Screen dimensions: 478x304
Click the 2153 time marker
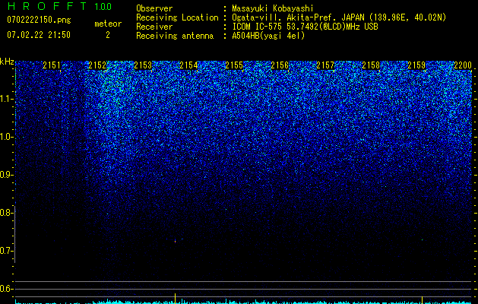tap(143, 65)
